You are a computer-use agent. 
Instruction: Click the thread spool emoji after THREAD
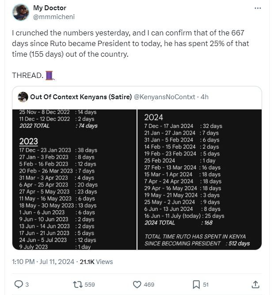click(49, 75)
